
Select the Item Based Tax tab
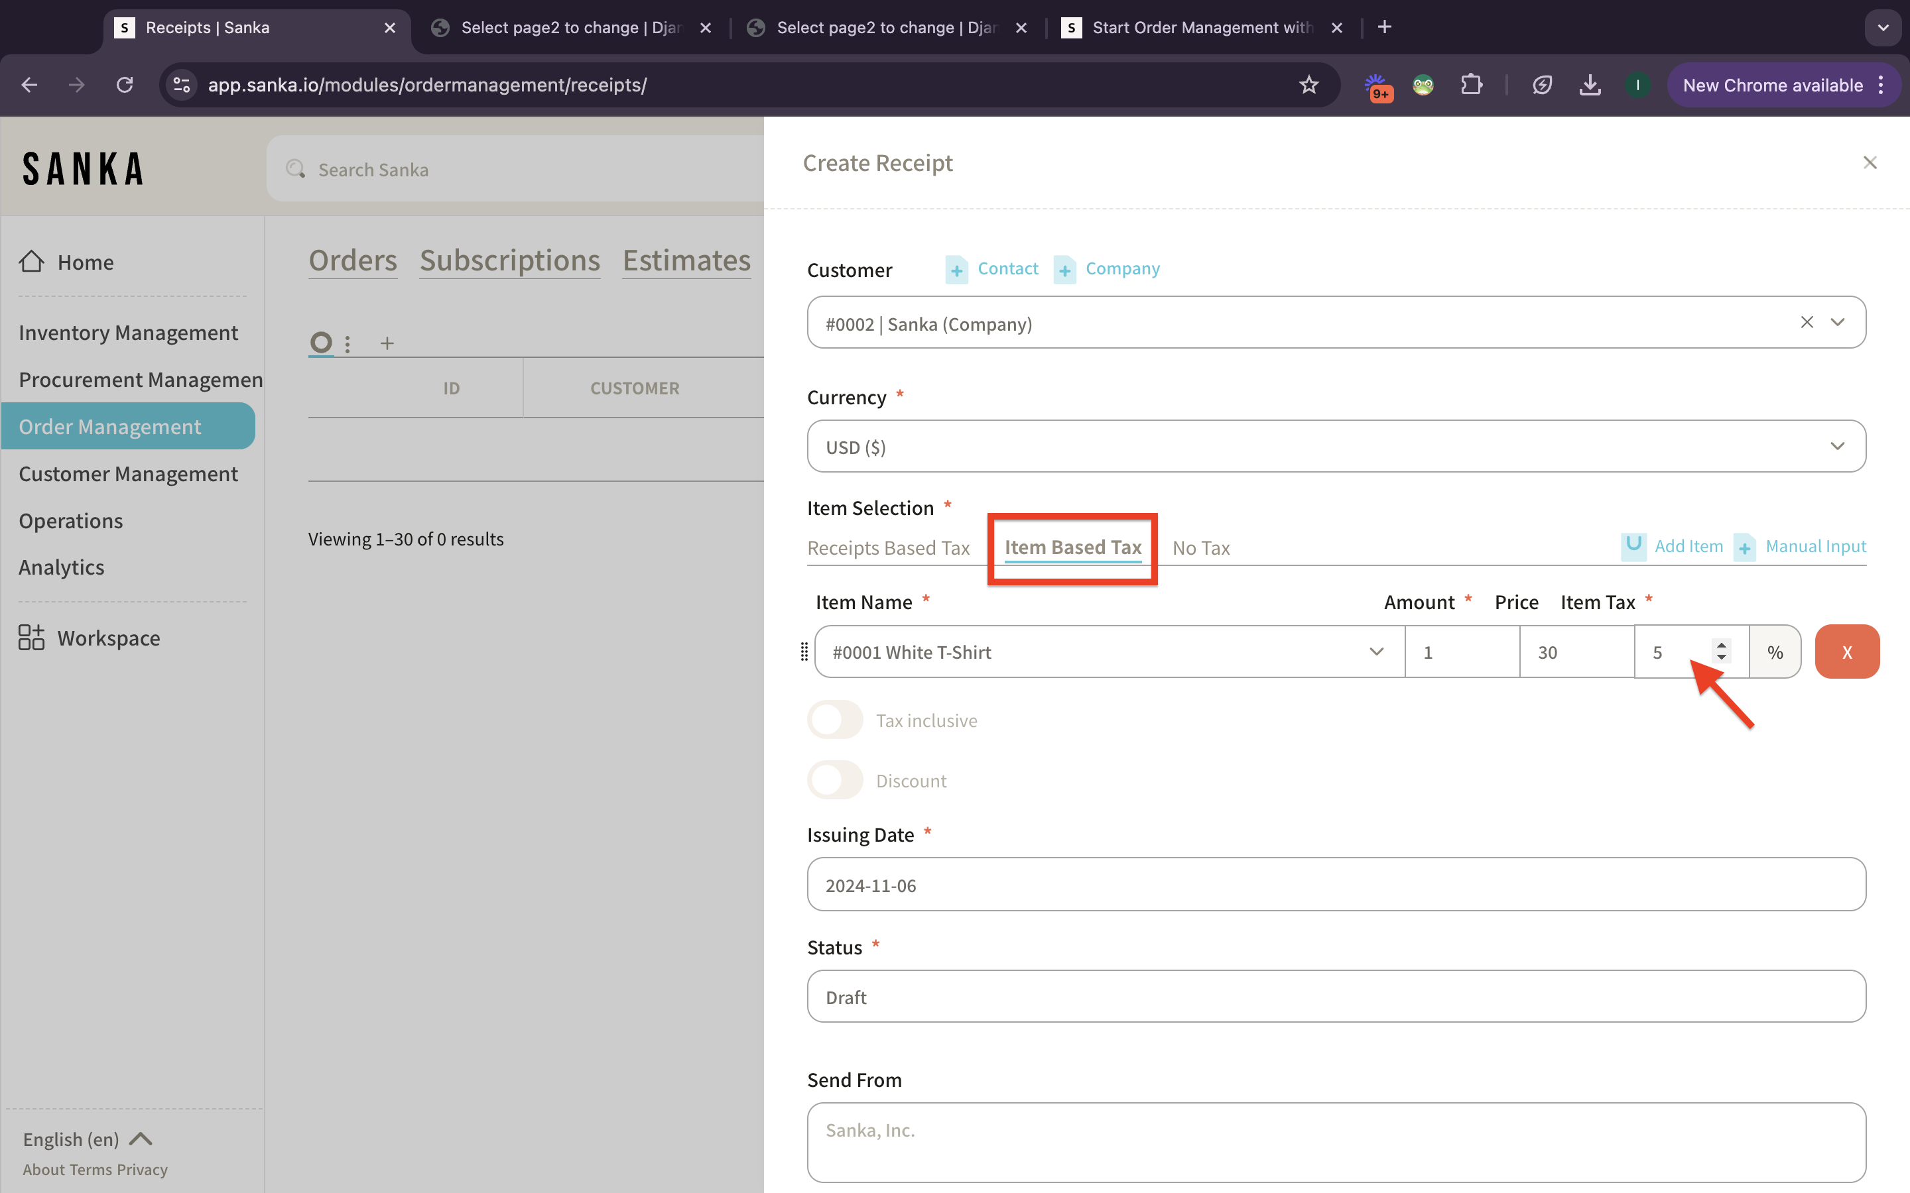click(1072, 547)
